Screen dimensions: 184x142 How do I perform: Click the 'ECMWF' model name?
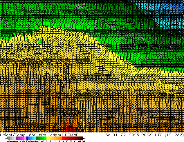pos(72,135)
